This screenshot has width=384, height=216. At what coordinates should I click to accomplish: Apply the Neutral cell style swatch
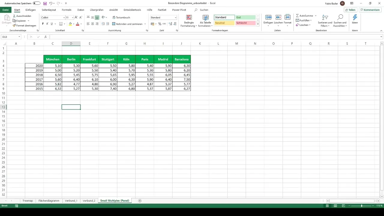click(x=224, y=23)
